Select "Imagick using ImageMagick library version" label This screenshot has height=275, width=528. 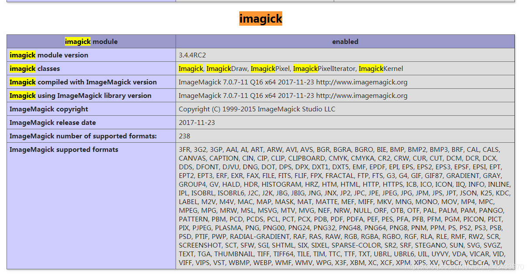[x=81, y=96]
